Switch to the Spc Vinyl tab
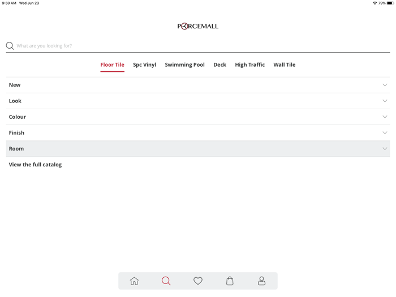The width and height of the screenshot is (396, 297). 144,65
